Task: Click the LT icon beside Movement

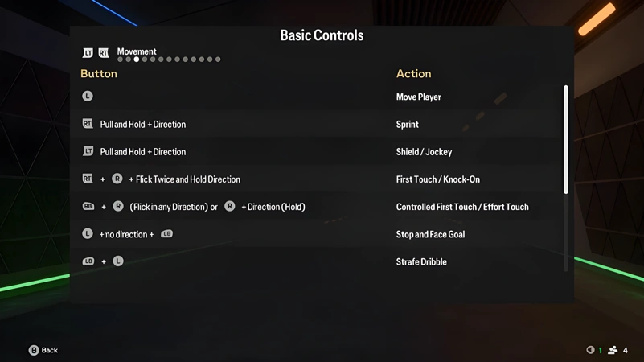Action: pyautogui.click(x=88, y=52)
